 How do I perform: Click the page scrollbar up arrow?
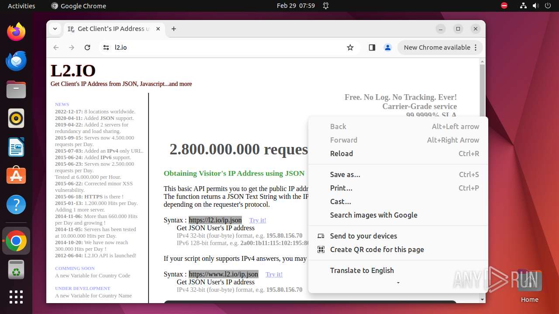(x=483, y=61)
